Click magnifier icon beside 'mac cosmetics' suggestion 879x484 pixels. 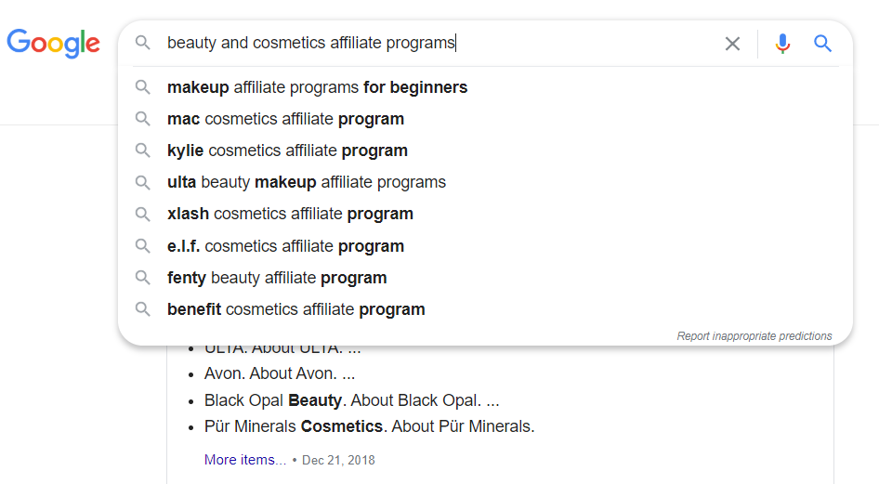click(x=143, y=119)
